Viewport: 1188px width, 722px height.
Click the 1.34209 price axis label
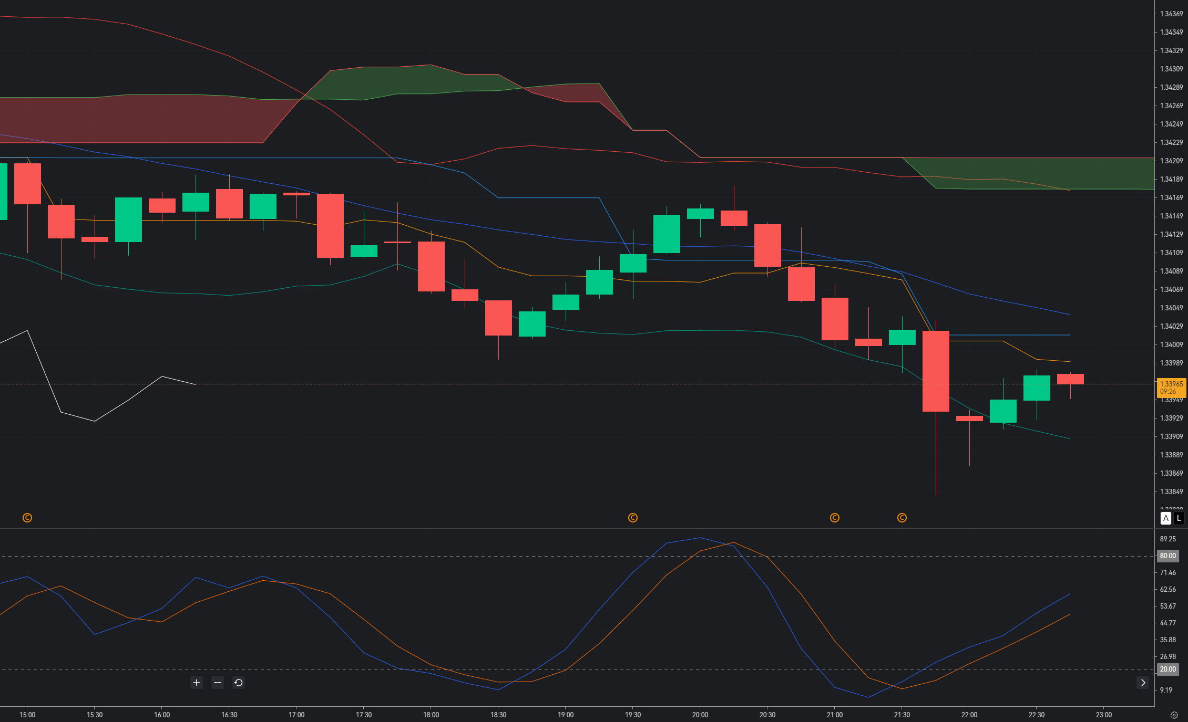pyautogui.click(x=1172, y=161)
